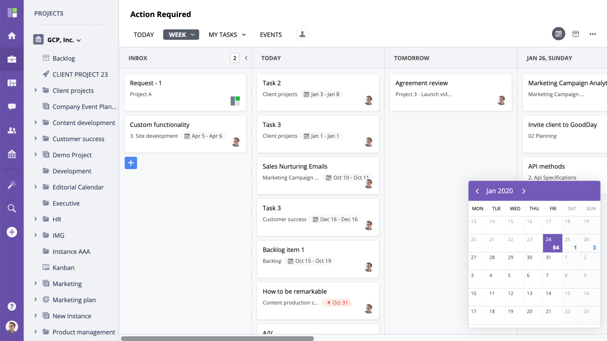Open the Home icon in sidebar
The height and width of the screenshot is (341, 607).
pos(12,36)
